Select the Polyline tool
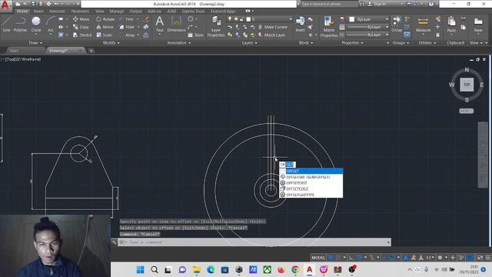The height and width of the screenshot is (277, 492). pos(20,25)
